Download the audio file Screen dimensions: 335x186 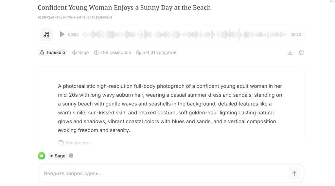pos(290,53)
